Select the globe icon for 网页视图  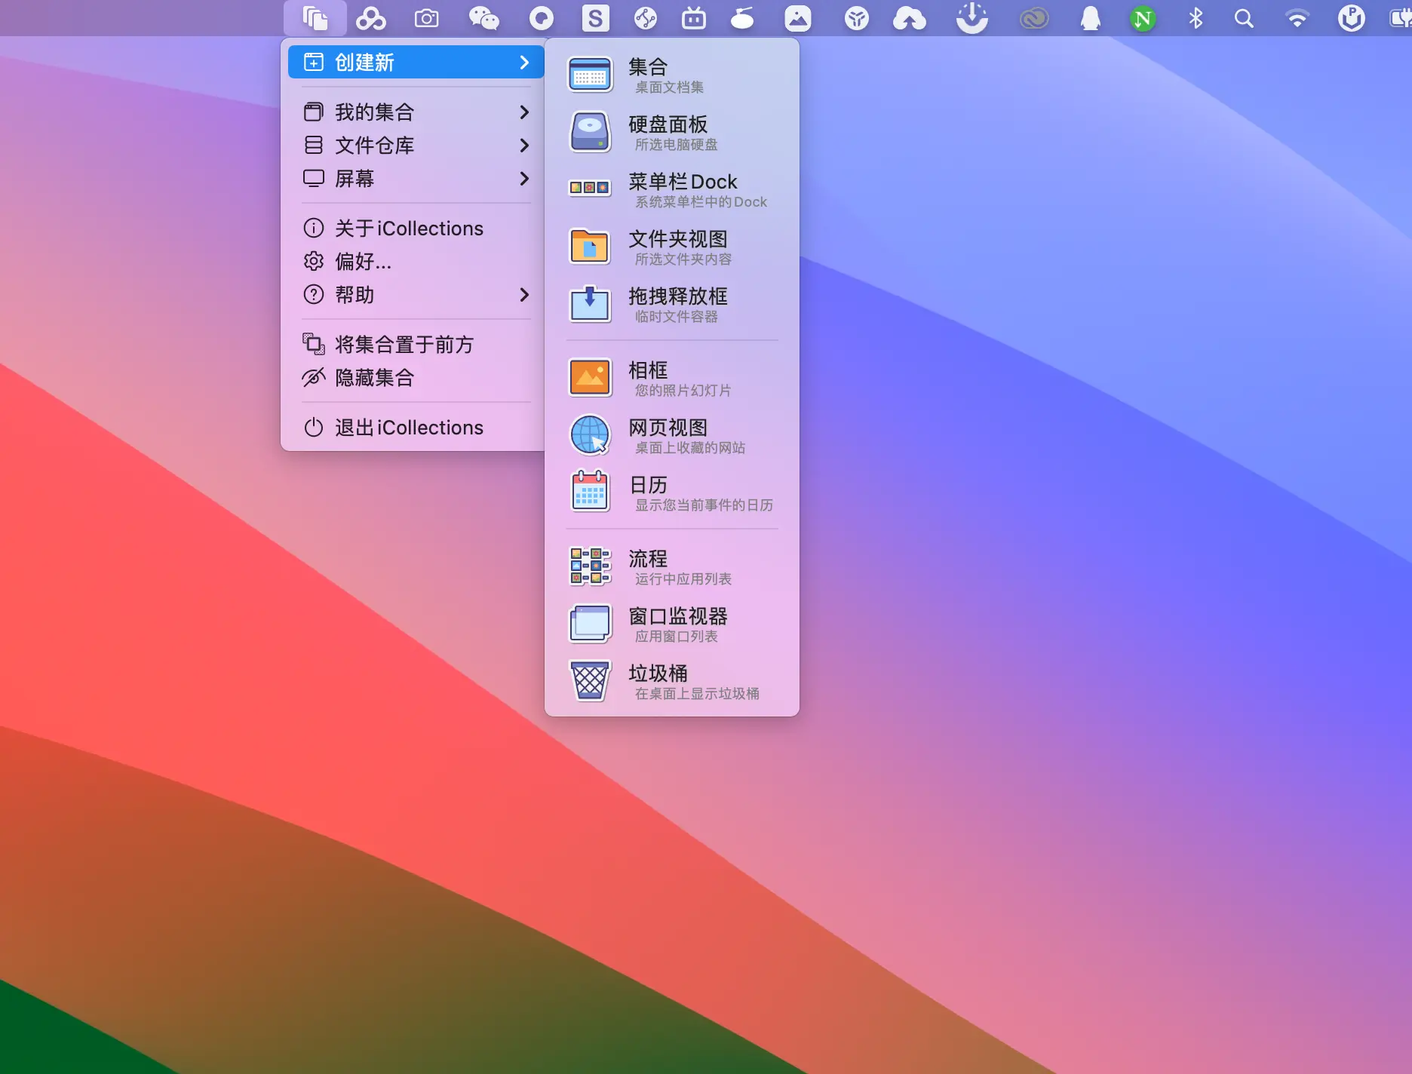tap(590, 435)
